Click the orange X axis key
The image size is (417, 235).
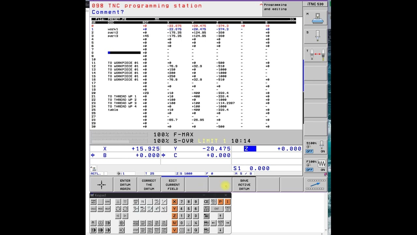(175, 202)
